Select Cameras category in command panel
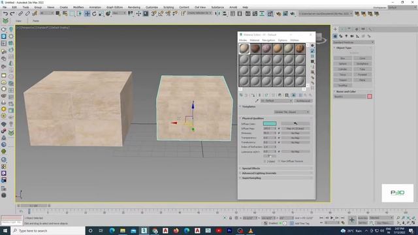This screenshot has height=235, width=418. (x=352, y=36)
